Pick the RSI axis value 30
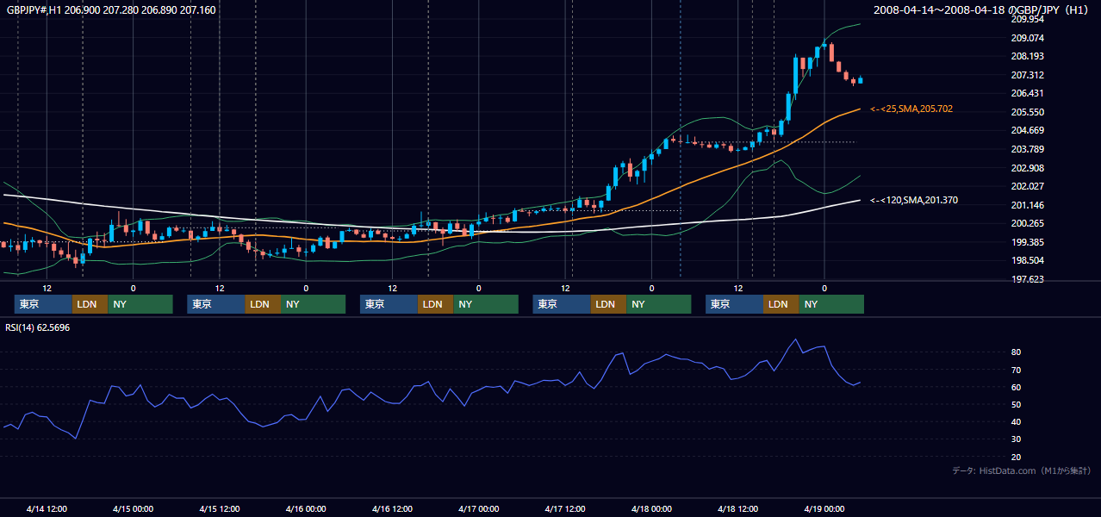The width and height of the screenshot is (1101, 517). tap(1017, 439)
